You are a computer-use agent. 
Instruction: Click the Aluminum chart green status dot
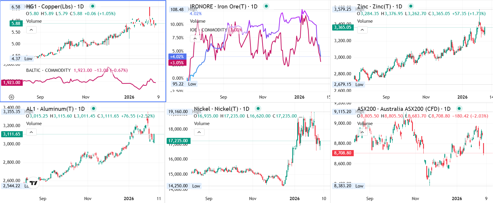[94, 108]
